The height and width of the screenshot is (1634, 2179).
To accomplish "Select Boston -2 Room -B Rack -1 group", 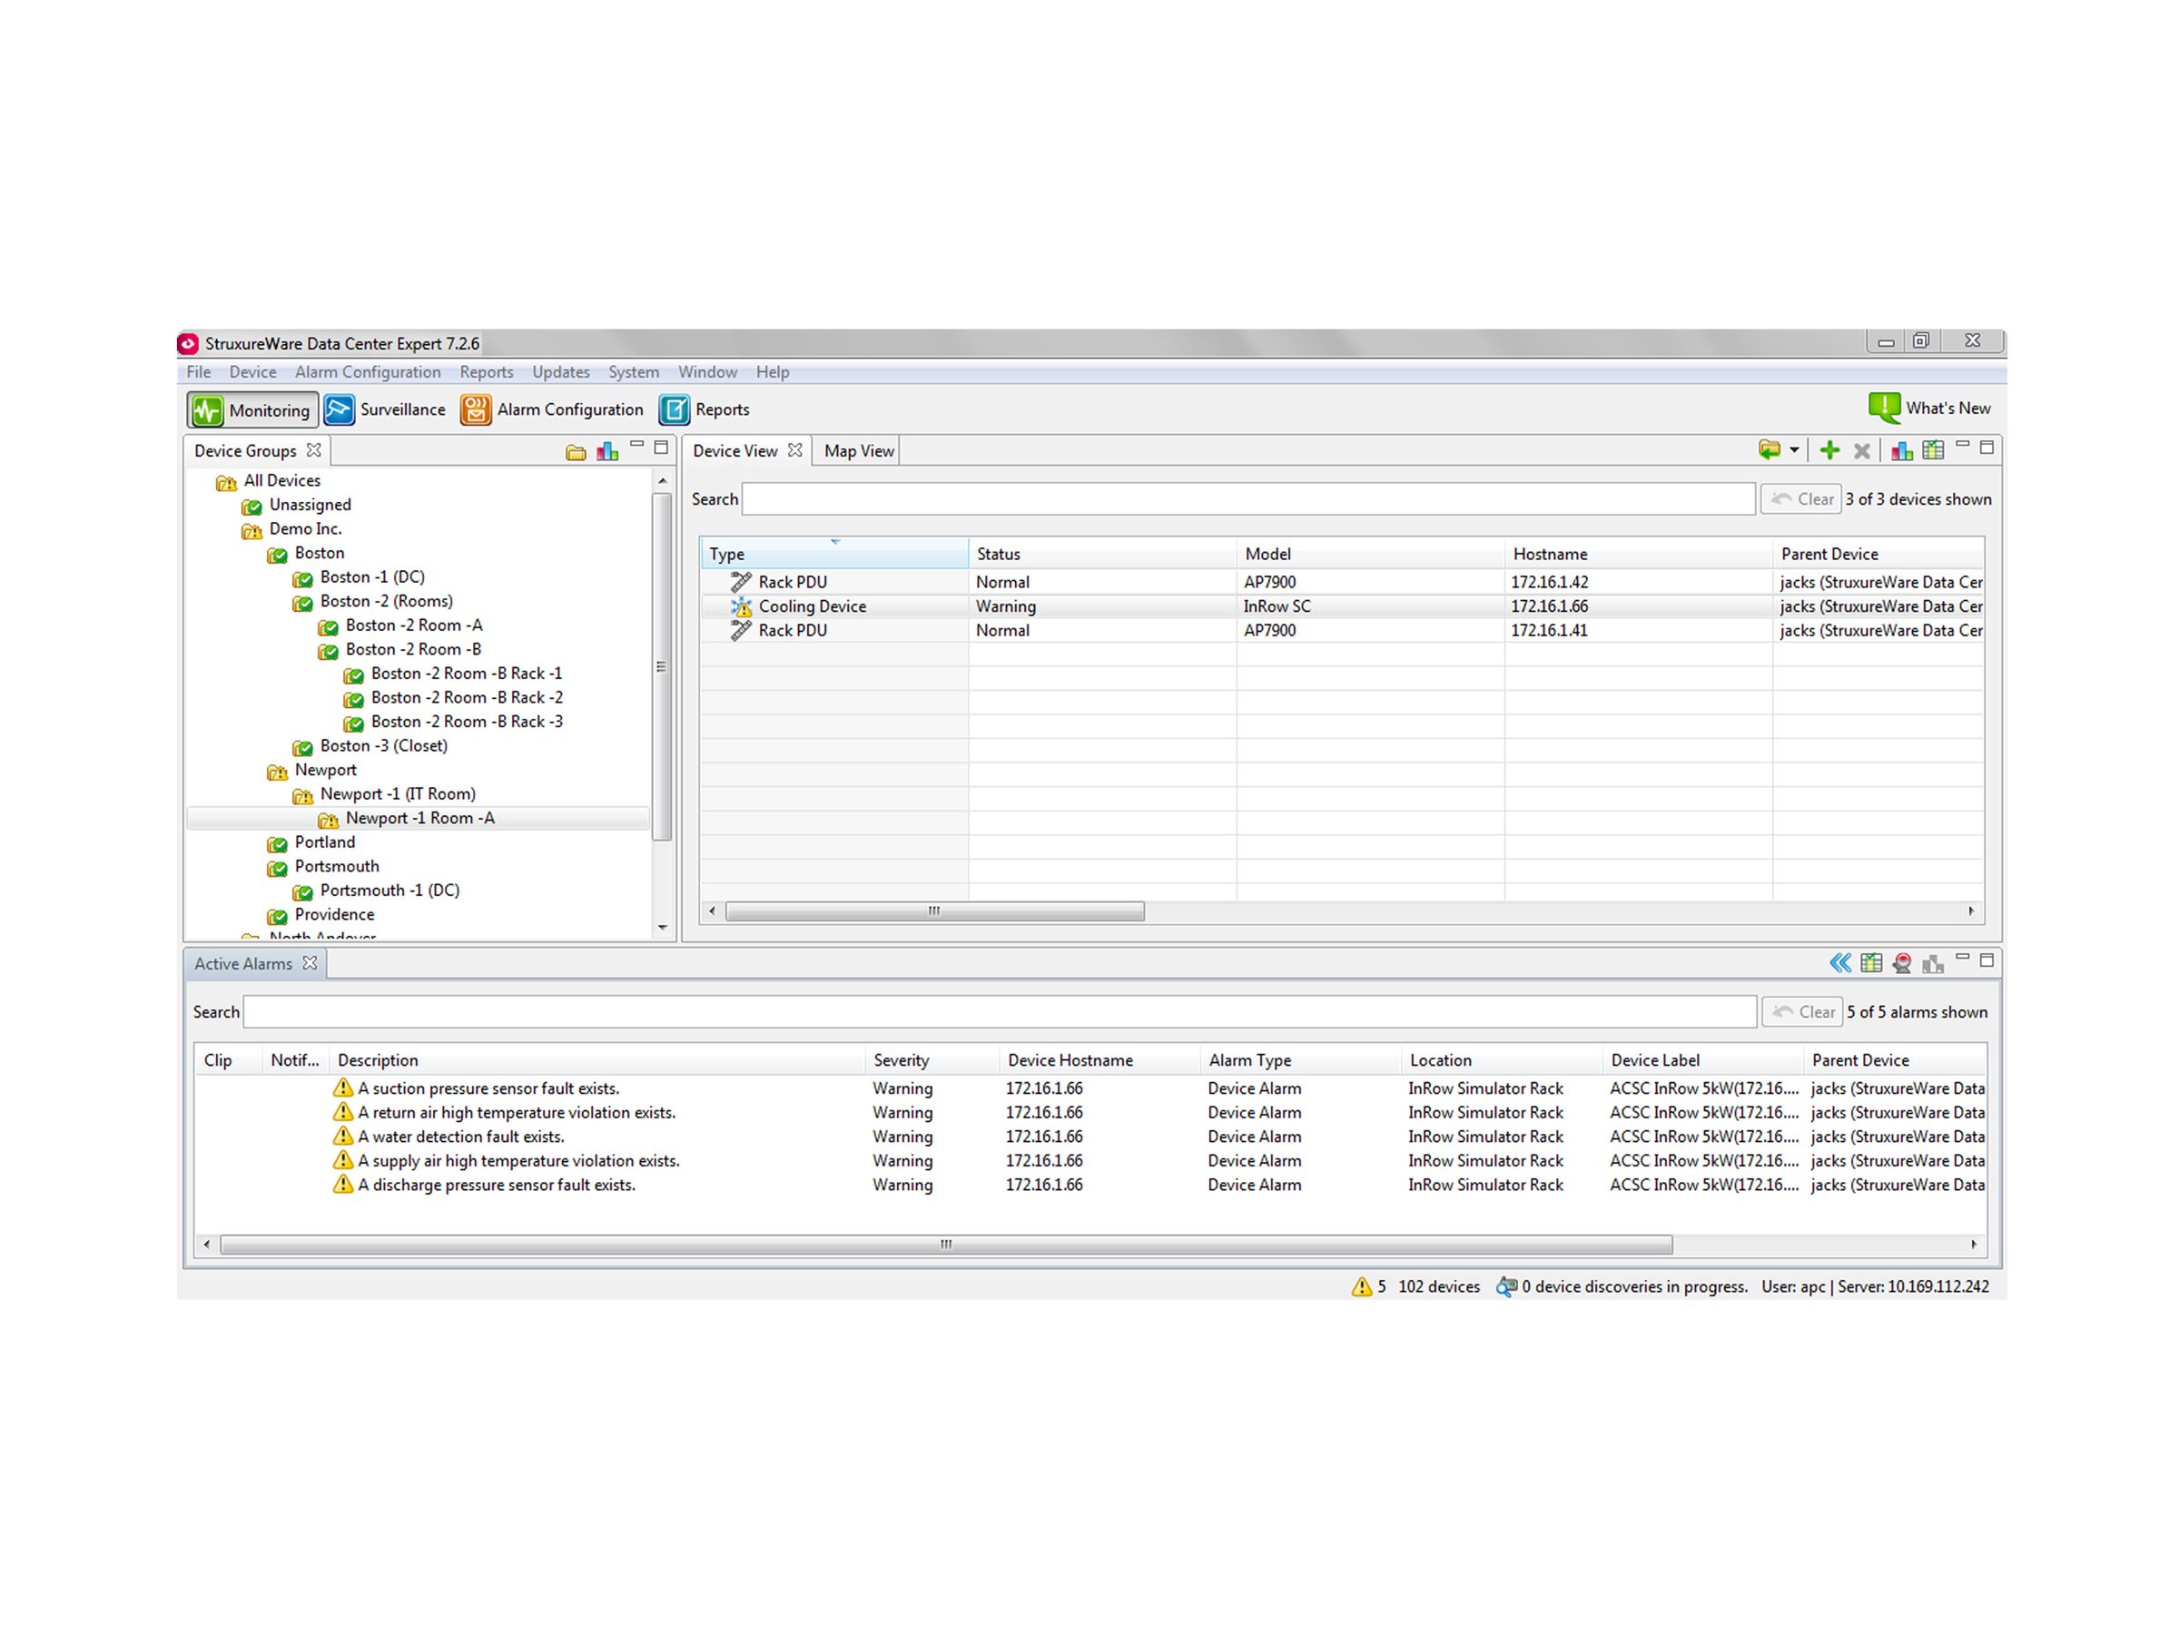I will (465, 674).
